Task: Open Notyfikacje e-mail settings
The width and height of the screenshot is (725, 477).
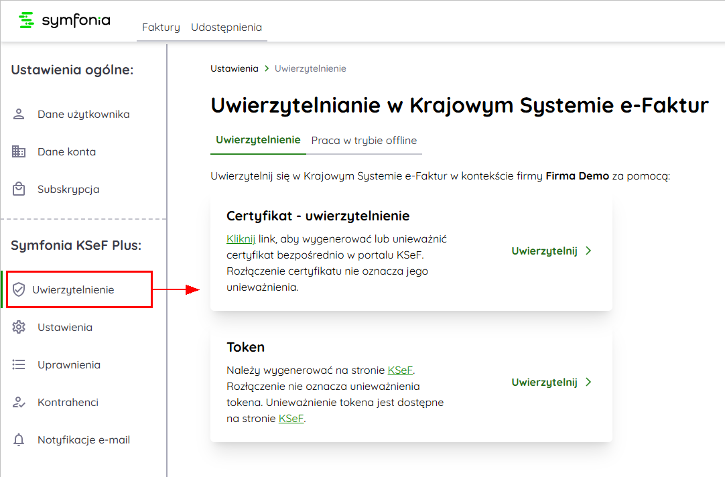Action: click(84, 440)
